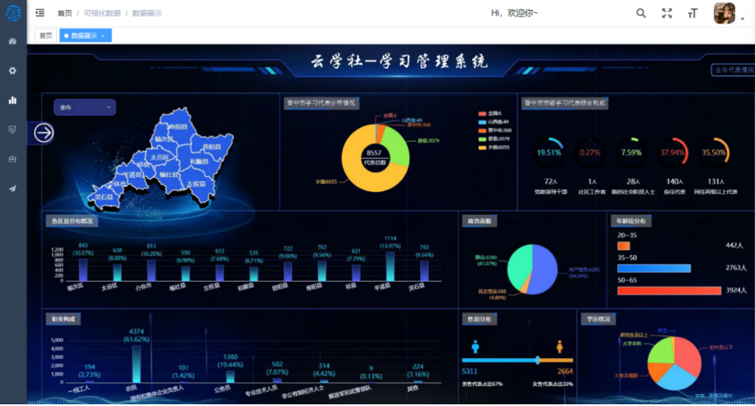Click the 学历情况 panel title
The width and height of the screenshot is (755, 406).
(598, 319)
